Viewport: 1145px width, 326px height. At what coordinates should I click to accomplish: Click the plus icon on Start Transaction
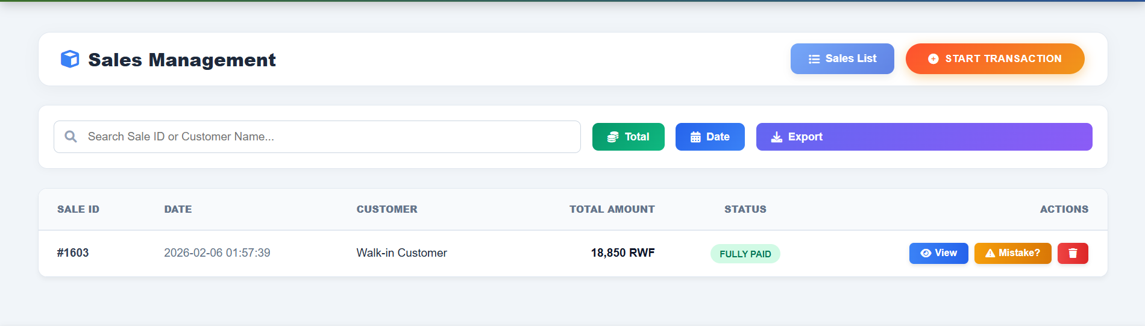[x=933, y=59]
